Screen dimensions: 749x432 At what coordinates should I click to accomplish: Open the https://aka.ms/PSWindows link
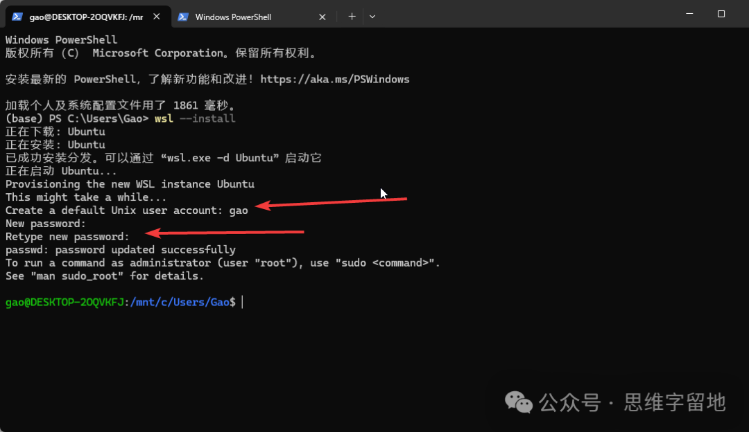point(335,79)
